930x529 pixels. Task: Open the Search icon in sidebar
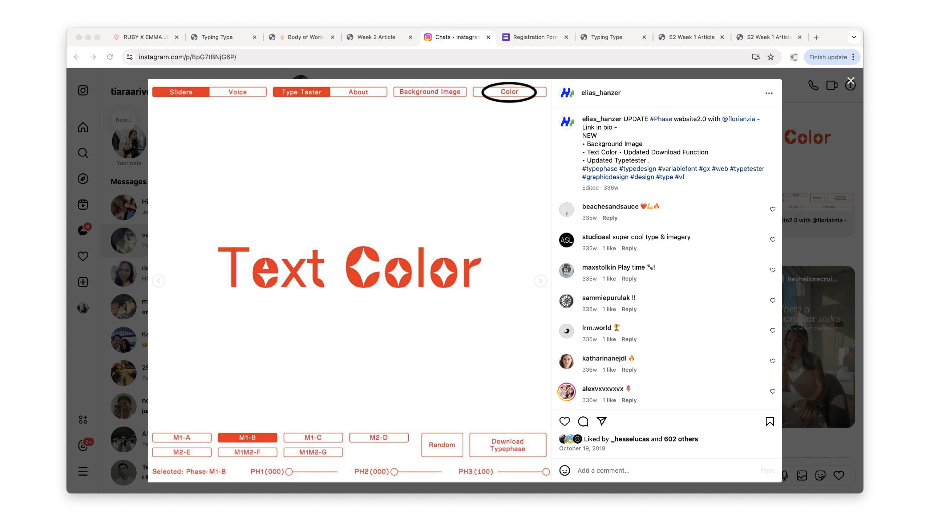pyautogui.click(x=83, y=153)
